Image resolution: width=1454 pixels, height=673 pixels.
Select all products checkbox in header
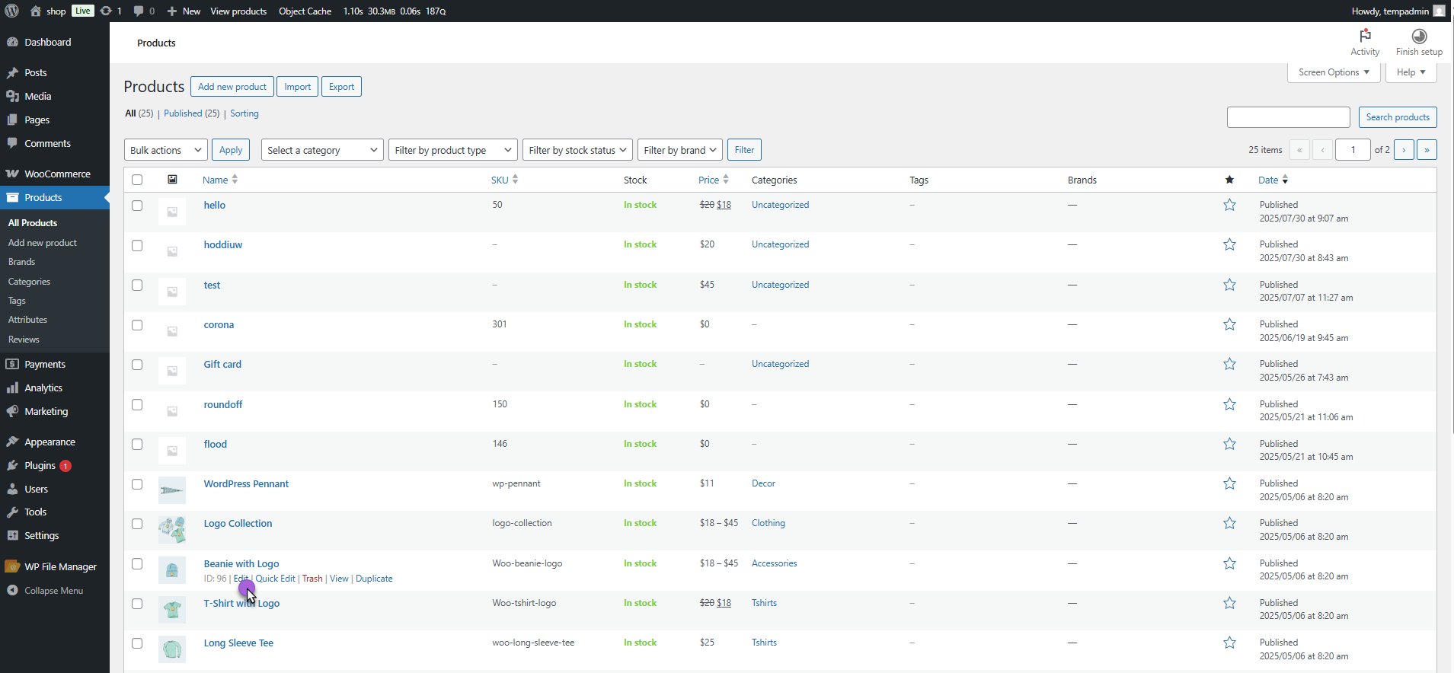coord(137,180)
